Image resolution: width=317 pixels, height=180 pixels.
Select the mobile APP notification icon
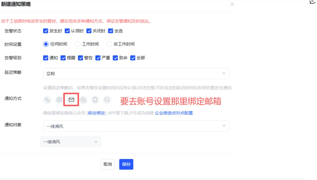pyautogui.click(x=95, y=100)
